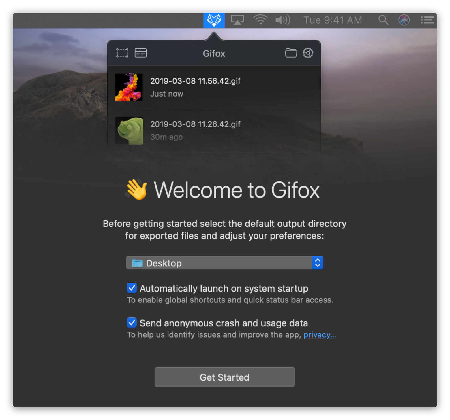Image resolution: width=450 pixels, height=420 pixels.
Task: Start area selection recording in Gifox
Action: click(122, 53)
